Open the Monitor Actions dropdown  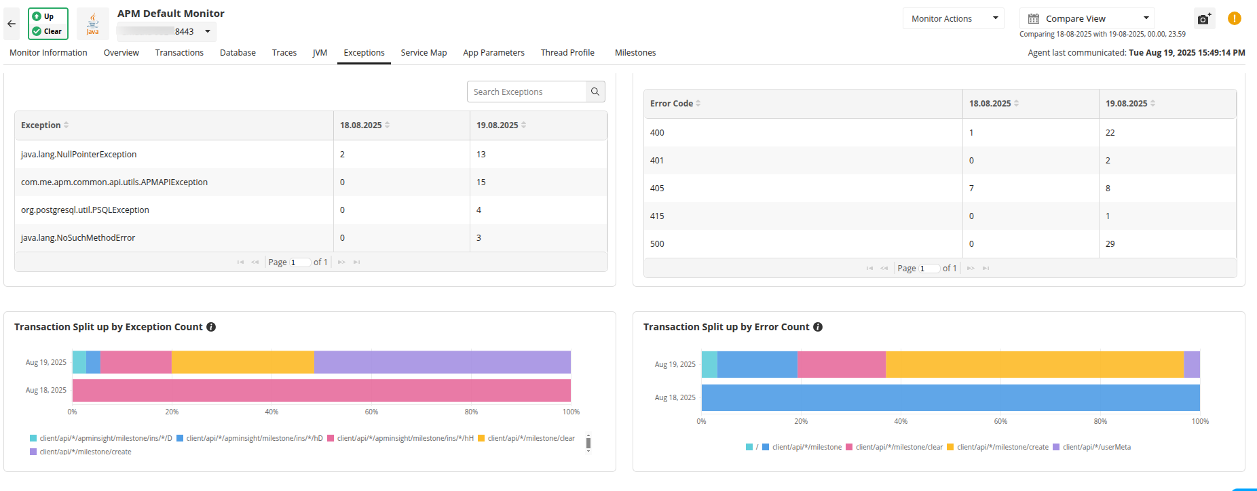[954, 19]
